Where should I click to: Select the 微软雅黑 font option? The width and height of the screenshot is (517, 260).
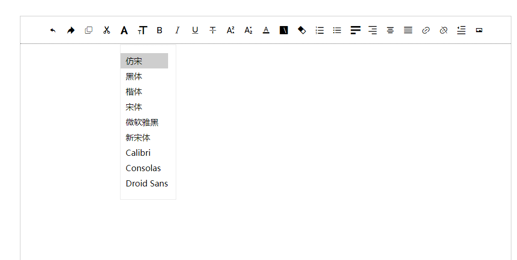[x=144, y=122]
